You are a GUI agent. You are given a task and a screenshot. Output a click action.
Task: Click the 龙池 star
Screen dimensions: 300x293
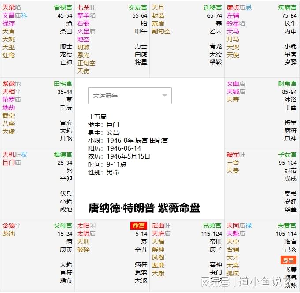(x=8, y=234)
